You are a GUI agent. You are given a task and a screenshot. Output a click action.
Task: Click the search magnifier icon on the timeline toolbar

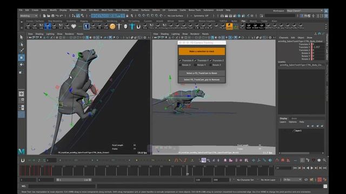(324, 161)
